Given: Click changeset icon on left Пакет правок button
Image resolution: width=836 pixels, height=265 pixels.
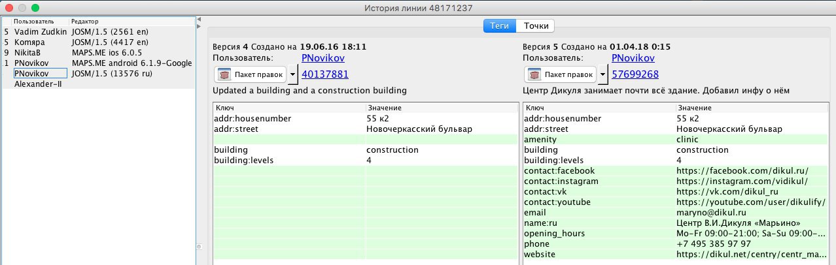Looking at the screenshot, I should 224,74.
